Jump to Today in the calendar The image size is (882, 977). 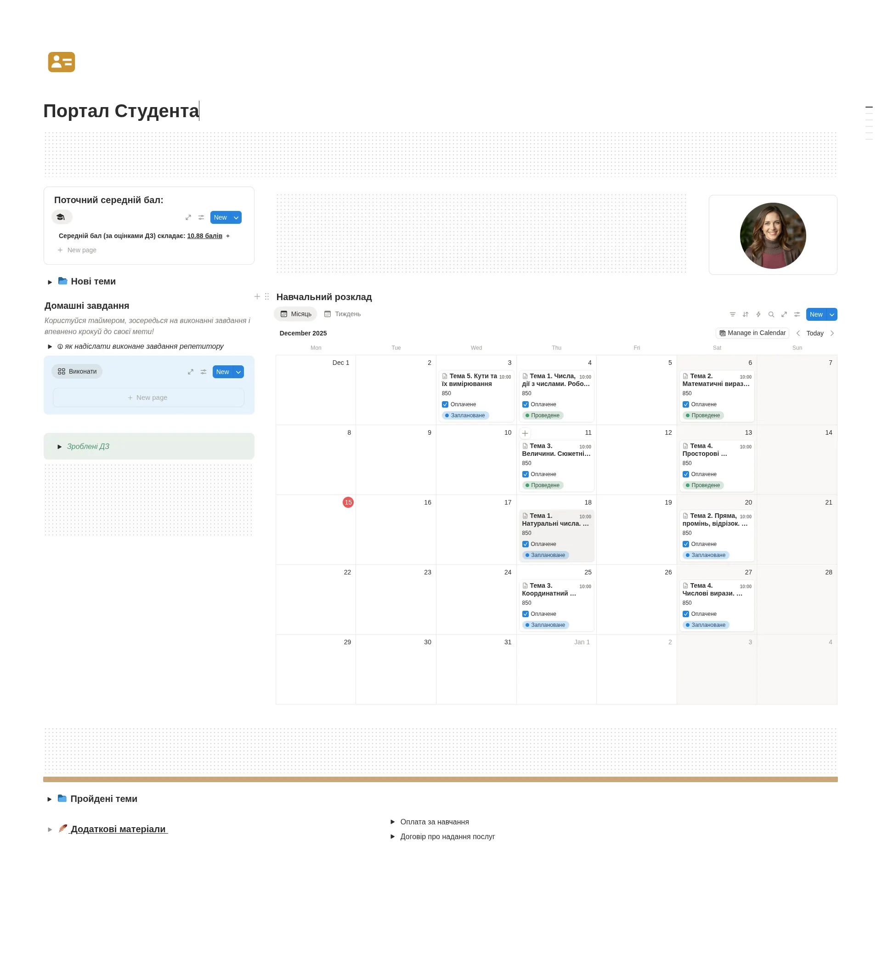(814, 334)
